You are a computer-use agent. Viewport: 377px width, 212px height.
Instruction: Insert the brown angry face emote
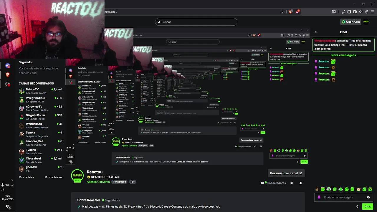point(317,189)
